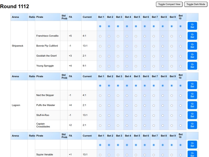
Task: Select Bet 1 radio for Puffo the Waister
Action: point(100,105)
